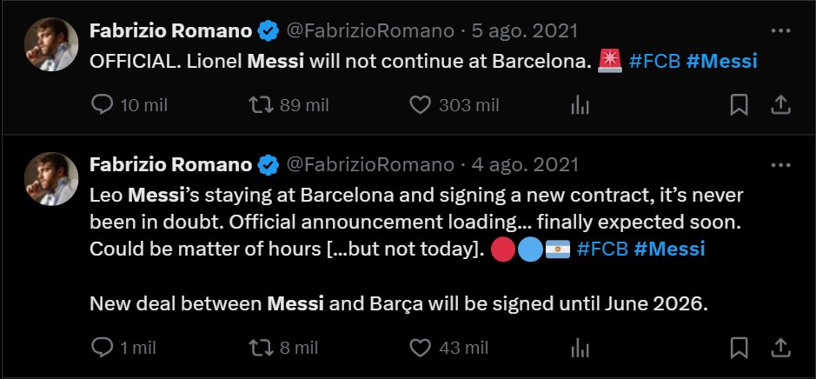
Task: Open the 4 ago. 2021 timestamp link
Action: tap(525, 165)
